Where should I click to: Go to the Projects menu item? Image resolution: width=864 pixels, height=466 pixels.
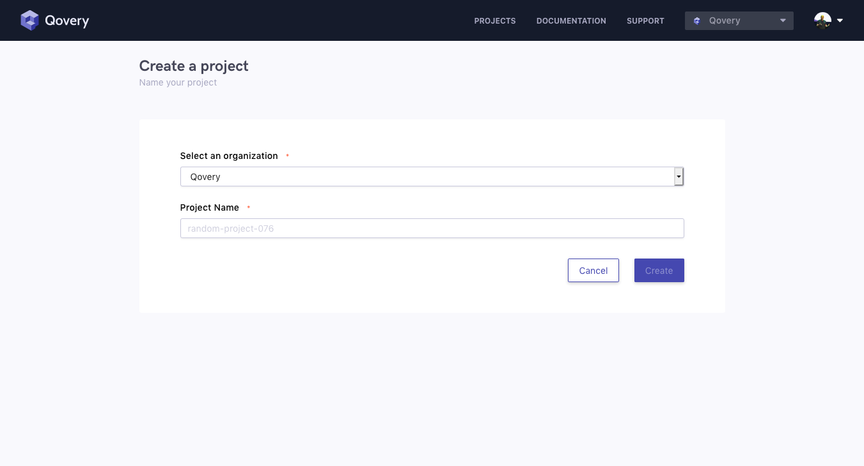click(495, 21)
